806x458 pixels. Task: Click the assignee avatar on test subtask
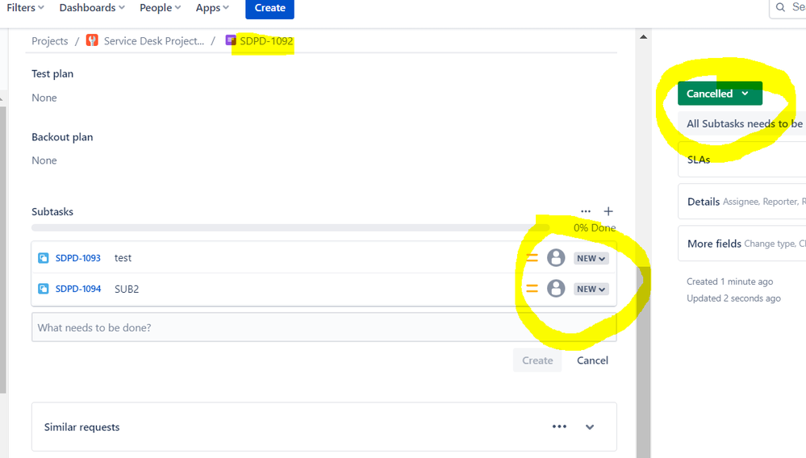556,258
